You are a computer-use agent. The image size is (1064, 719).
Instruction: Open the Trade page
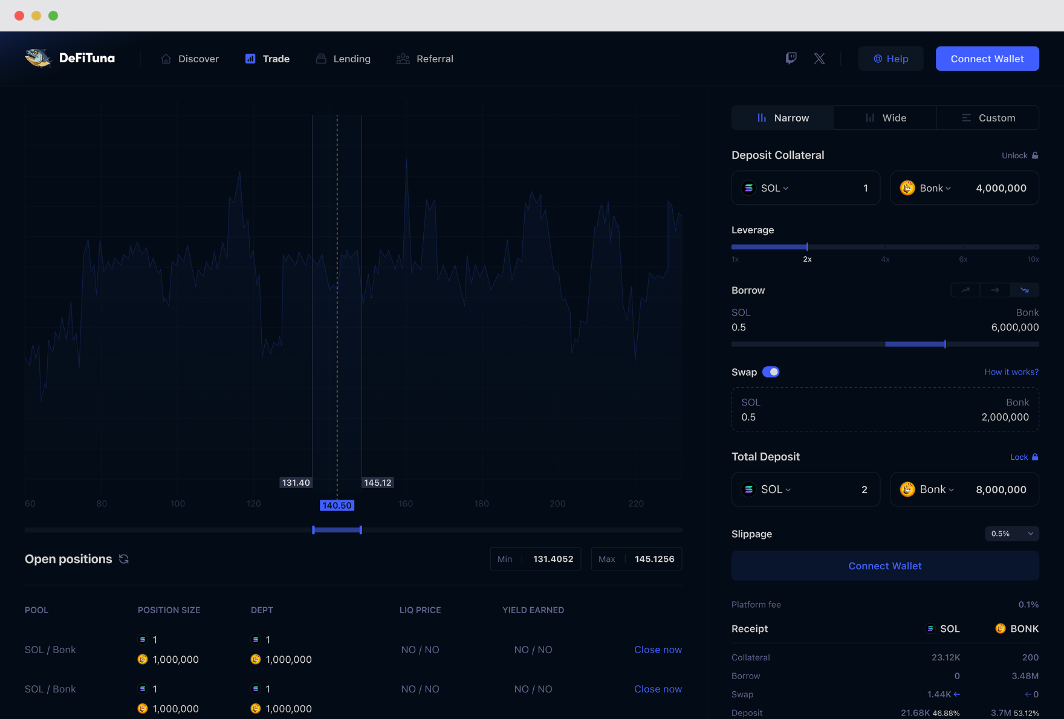[267, 59]
